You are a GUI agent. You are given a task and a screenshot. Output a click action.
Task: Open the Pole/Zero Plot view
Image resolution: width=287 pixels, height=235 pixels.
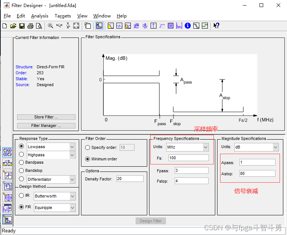[171, 26]
